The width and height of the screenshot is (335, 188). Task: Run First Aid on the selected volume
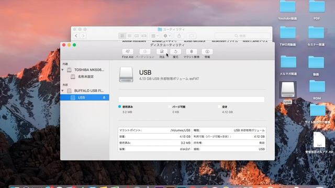[x=128, y=52]
